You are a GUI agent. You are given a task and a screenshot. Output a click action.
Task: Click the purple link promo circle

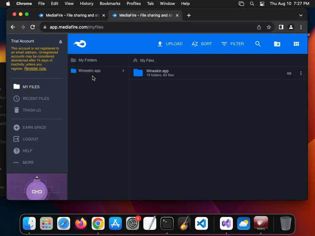pyautogui.click(x=37, y=192)
